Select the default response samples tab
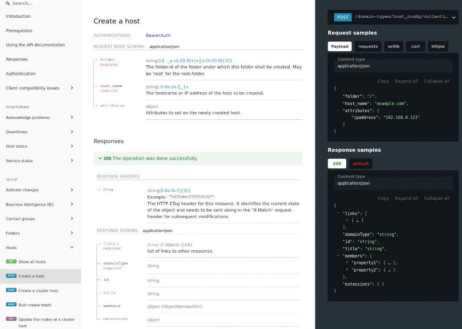The height and width of the screenshot is (329, 462). 360,163
